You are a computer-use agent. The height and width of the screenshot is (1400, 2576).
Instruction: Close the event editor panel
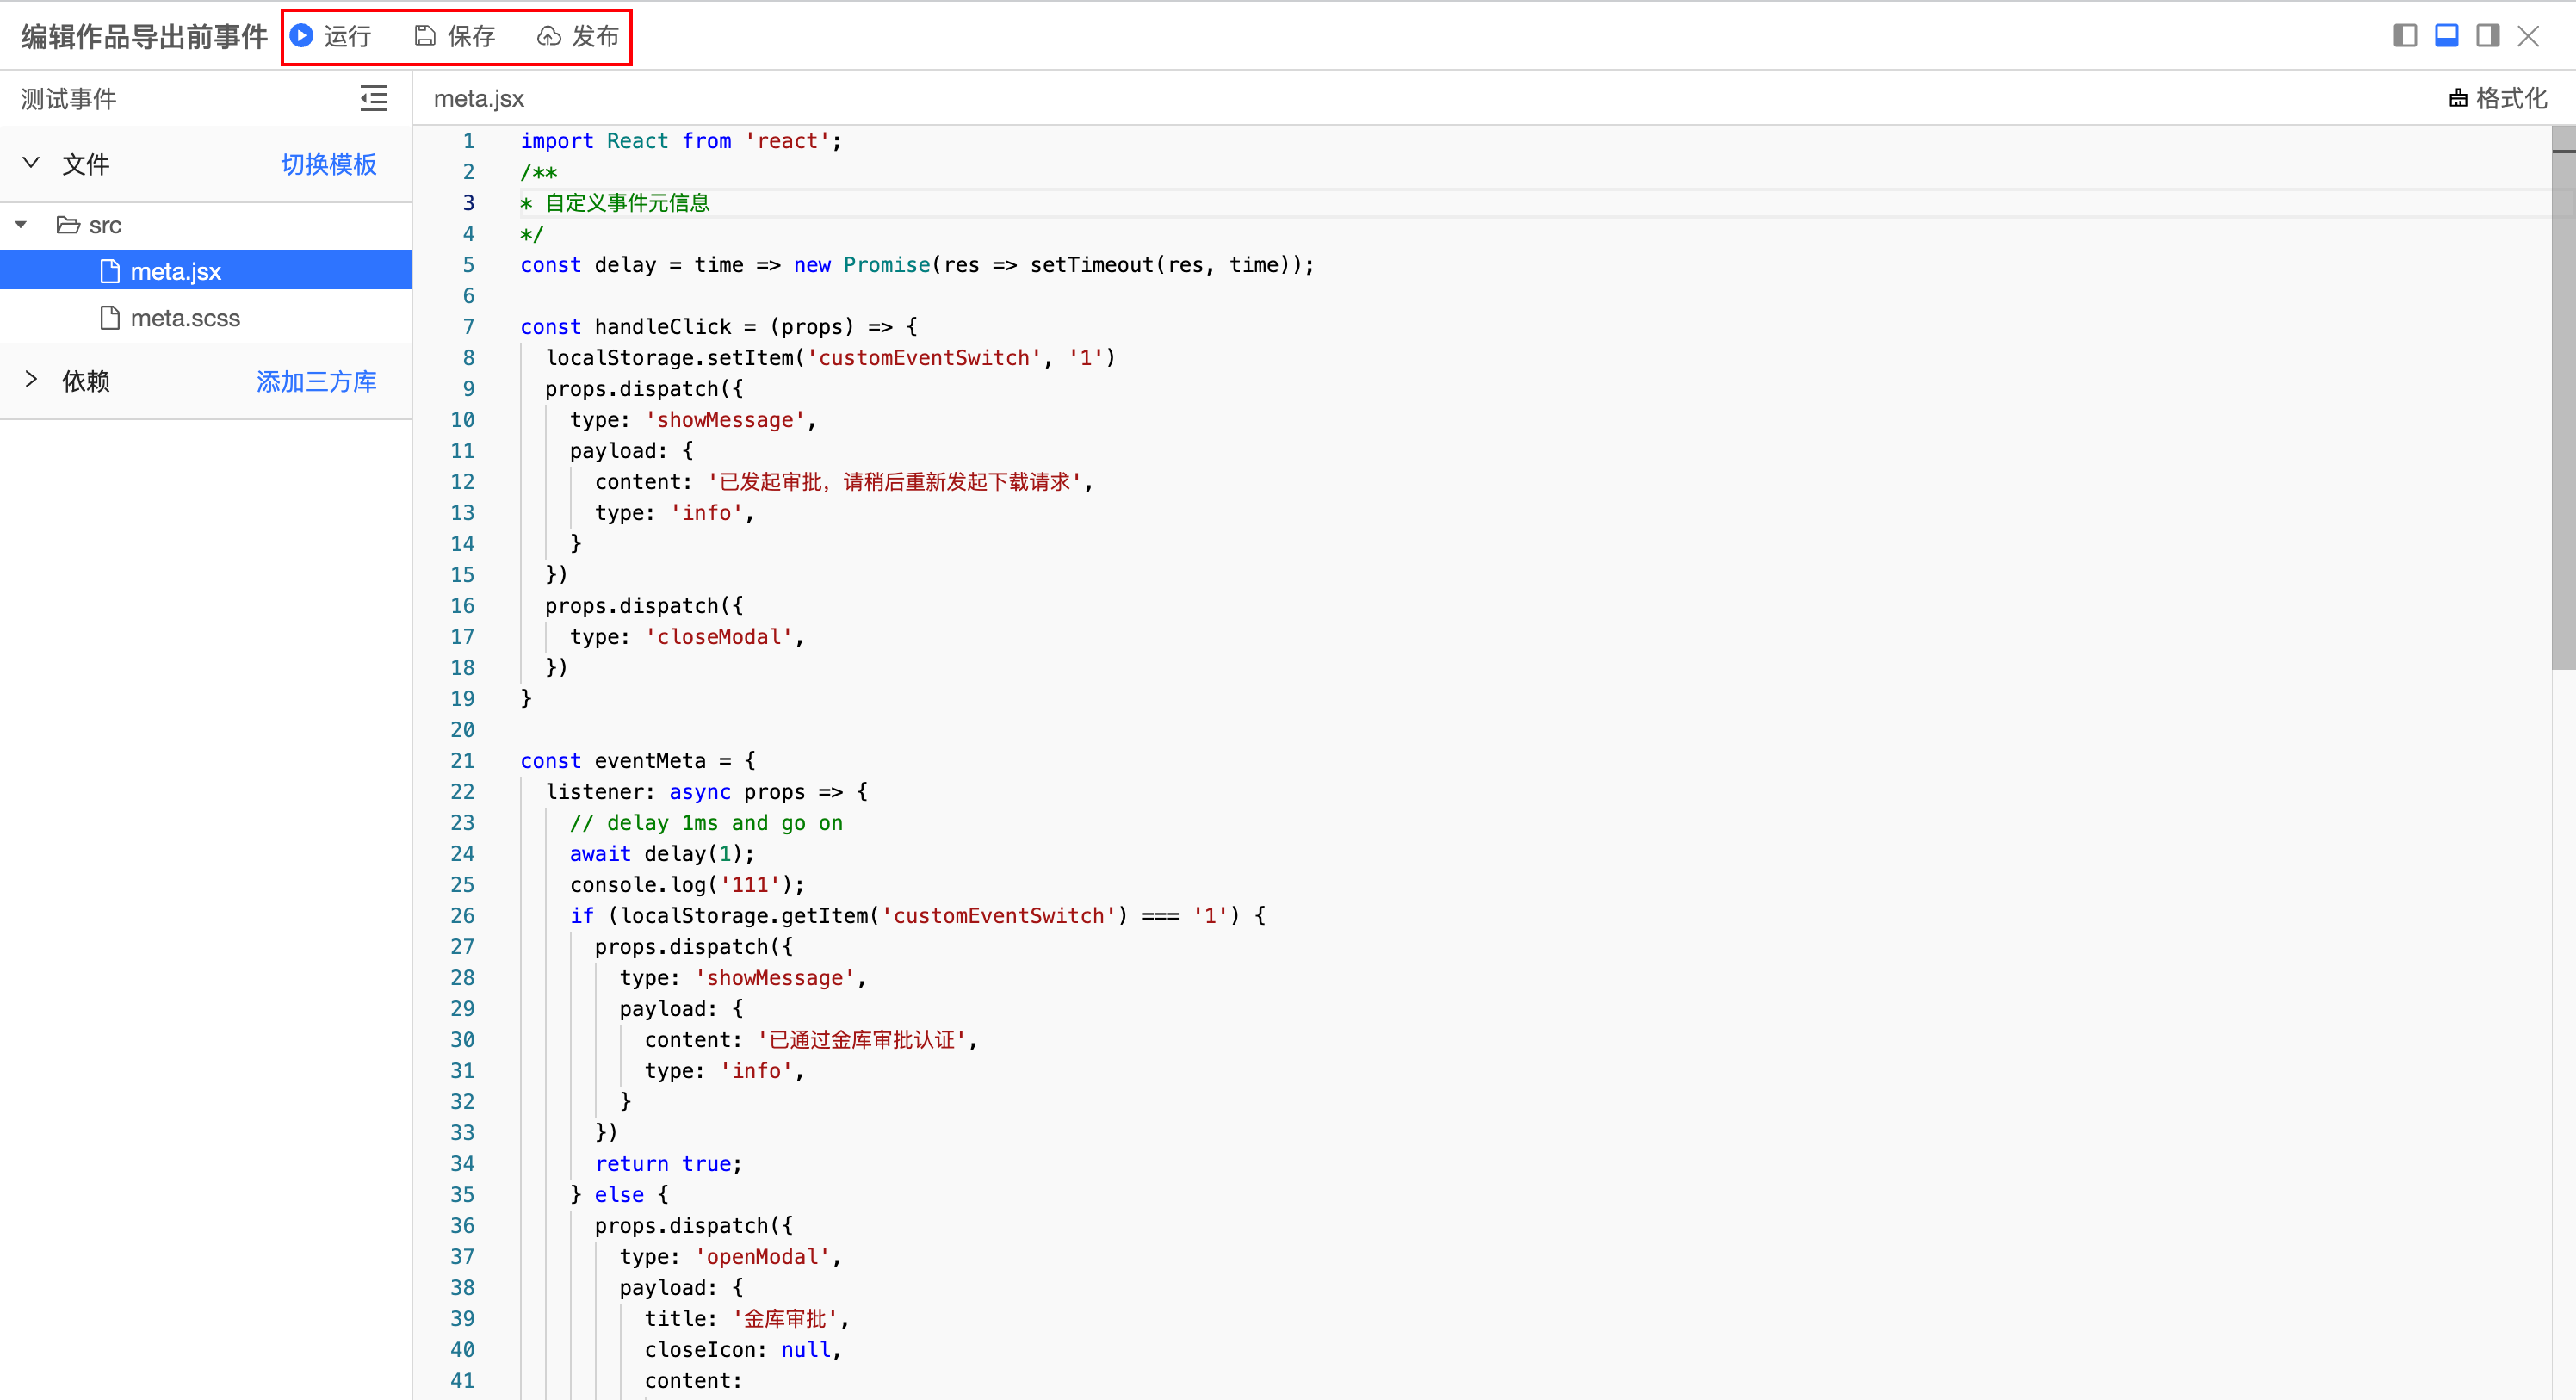click(2528, 36)
